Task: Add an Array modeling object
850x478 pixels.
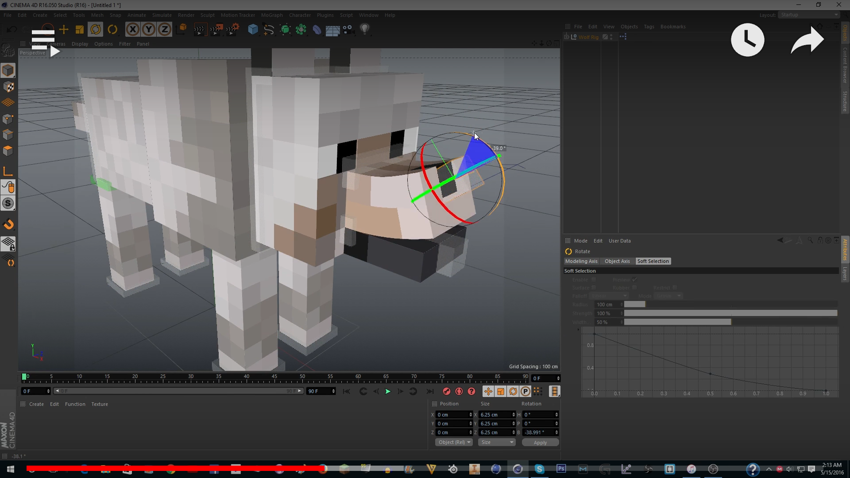Action: [301, 30]
